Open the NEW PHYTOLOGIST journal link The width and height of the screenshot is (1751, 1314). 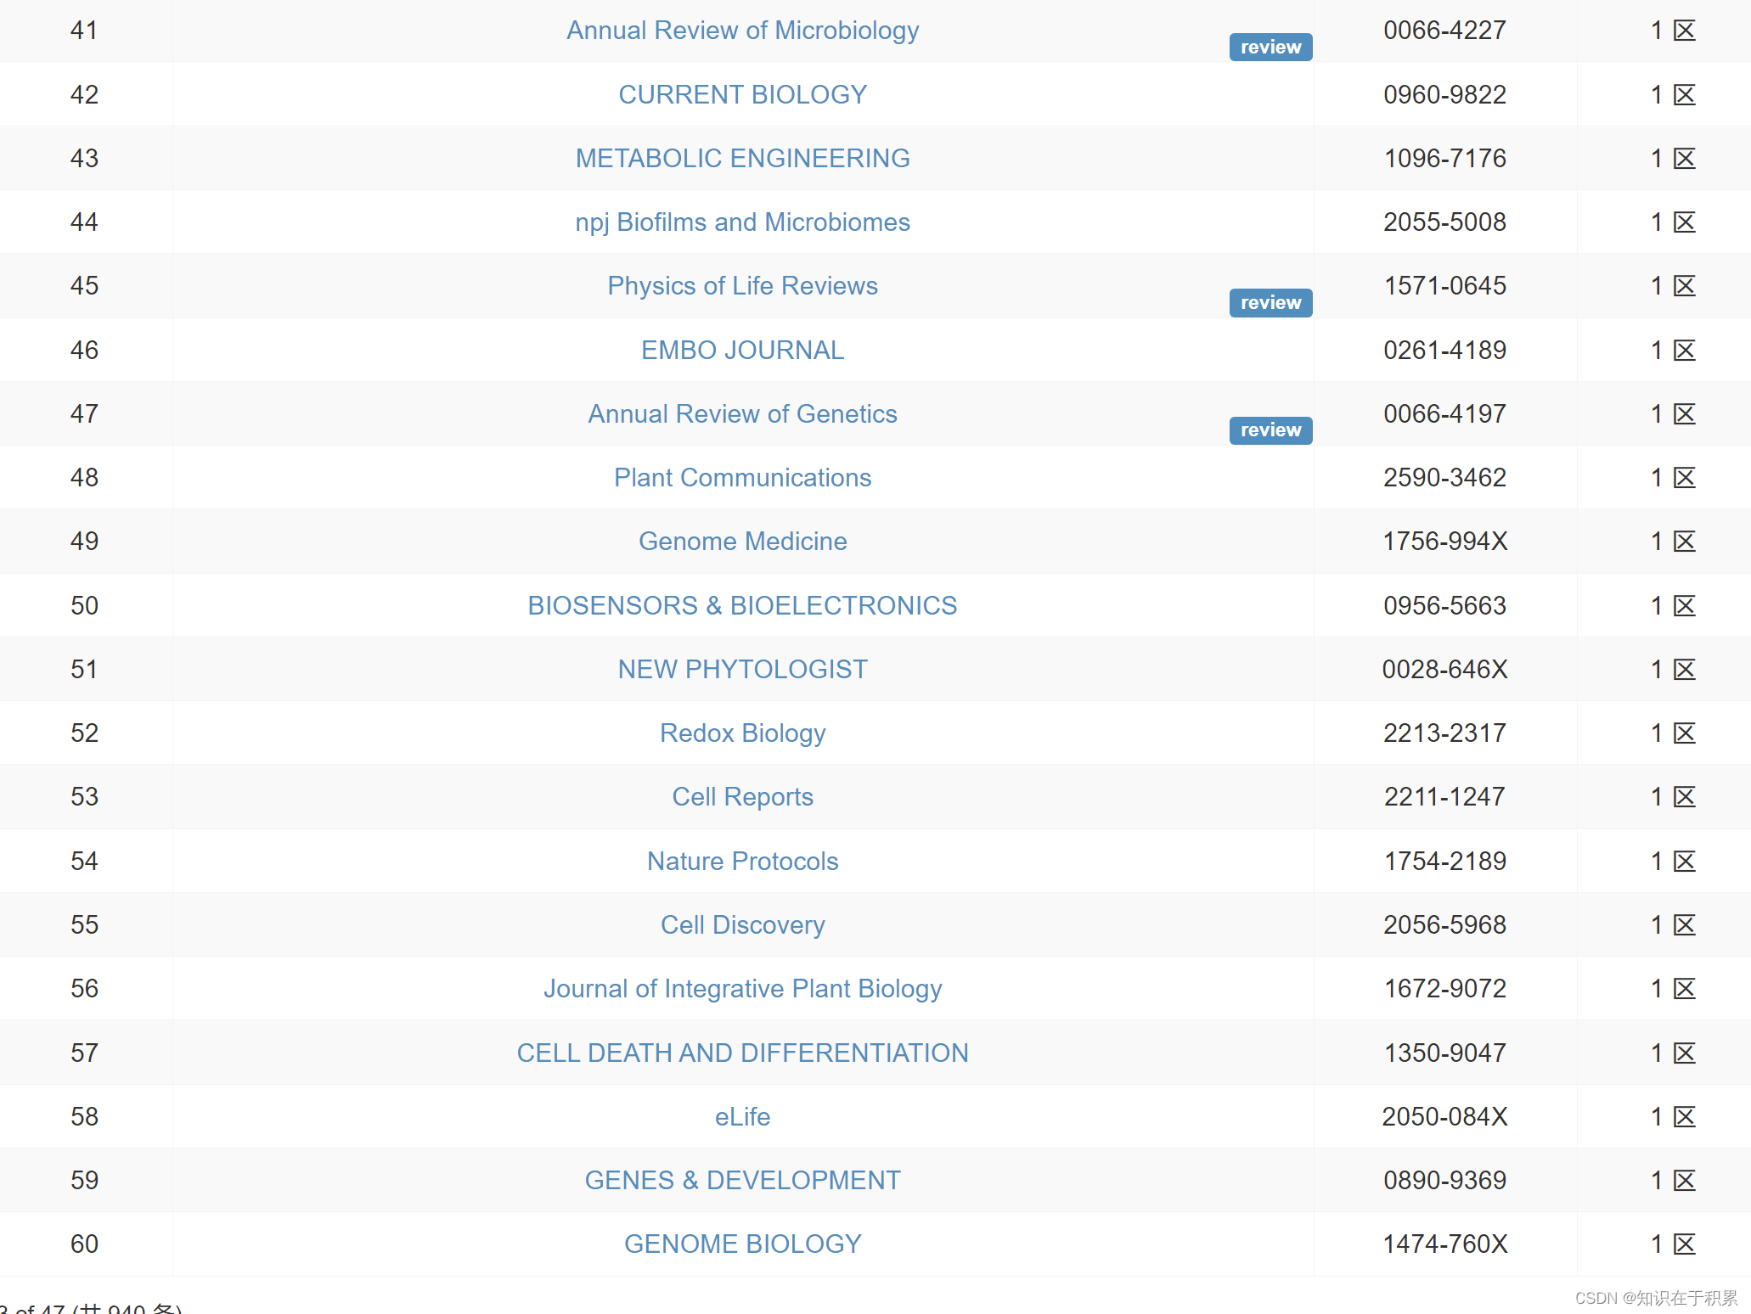(742, 669)
